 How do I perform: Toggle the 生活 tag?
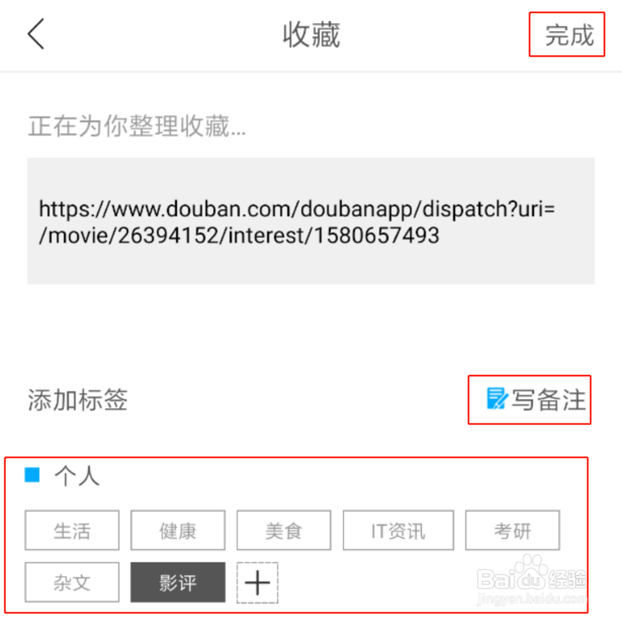pyautogui.click(x=72, y=530)
